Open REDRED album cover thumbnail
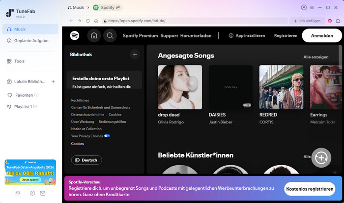Screen dimensions: 344x203 tap(281, 87)
